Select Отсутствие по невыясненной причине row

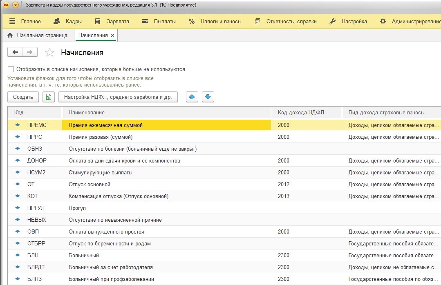click(x=224, y=220)
